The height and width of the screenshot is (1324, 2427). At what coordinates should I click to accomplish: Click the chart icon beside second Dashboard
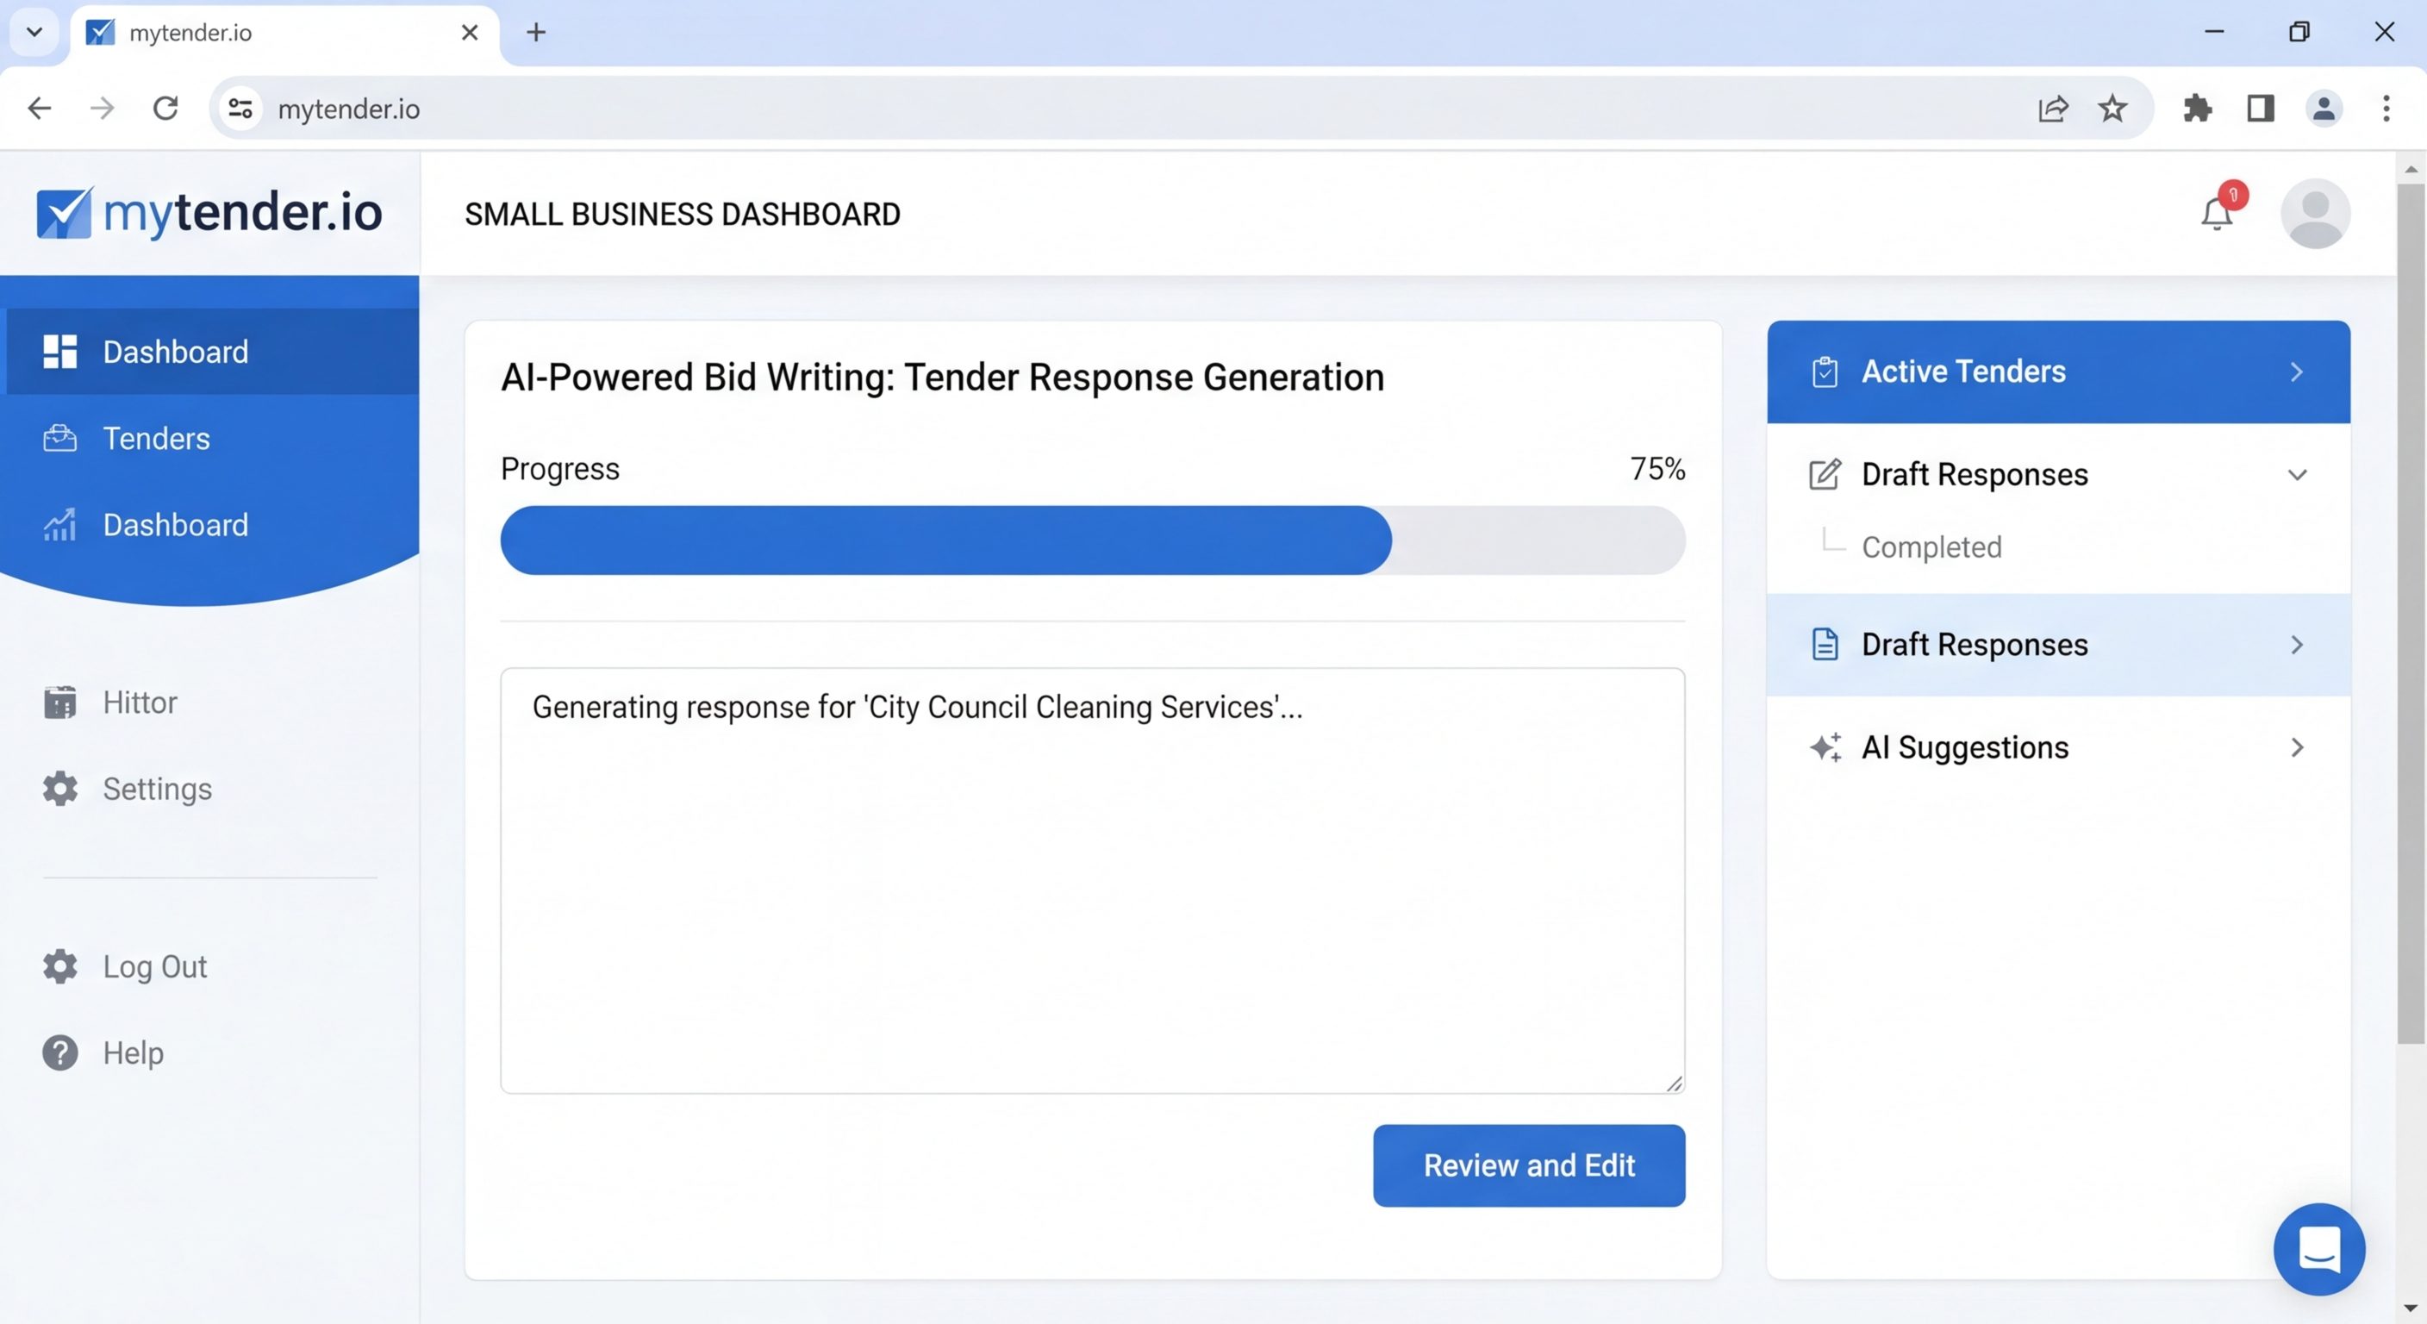pyautogui.click(x=60, y=525)
